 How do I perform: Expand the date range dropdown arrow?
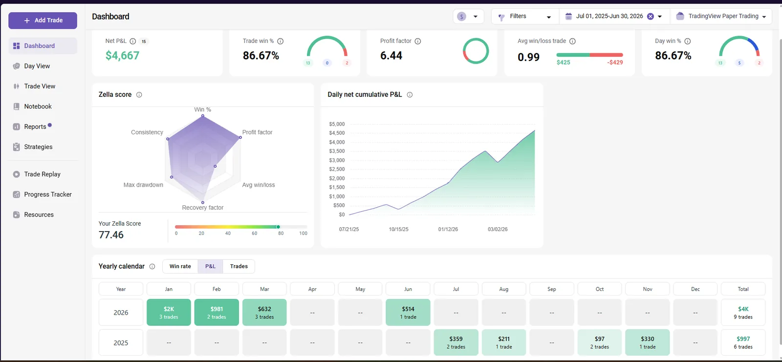pyautogui.click(x=660, y=17)
